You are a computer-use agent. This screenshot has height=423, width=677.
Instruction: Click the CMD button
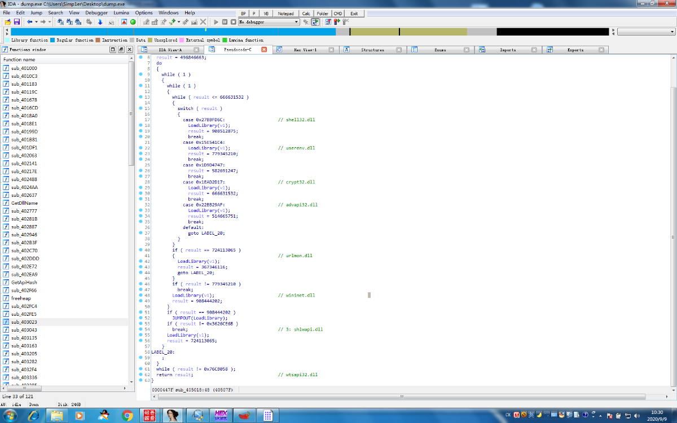(x=337, y=13)
